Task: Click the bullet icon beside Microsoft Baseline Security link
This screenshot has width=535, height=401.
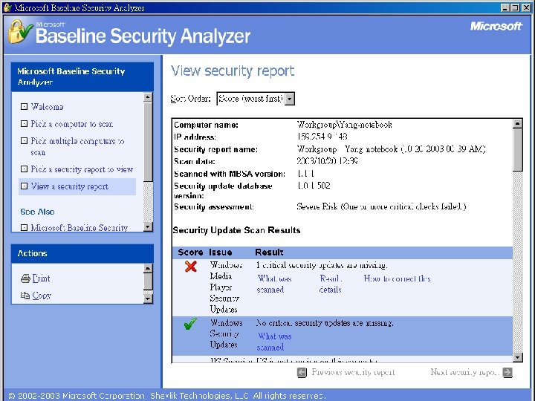Action: [x=24, y=227]
